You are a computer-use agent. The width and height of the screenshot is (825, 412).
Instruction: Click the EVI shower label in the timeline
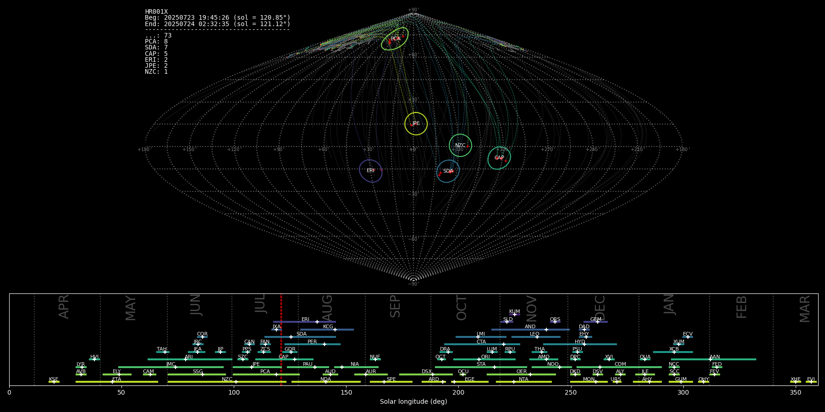click(x=811, y=379)
